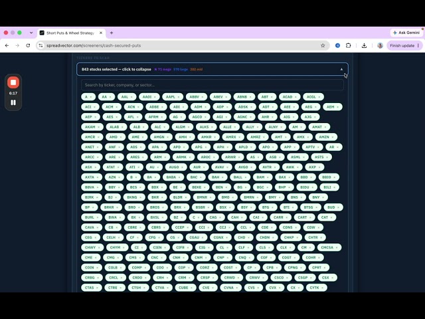
Task: View site information icon in address bar
Action: [41, 46]
